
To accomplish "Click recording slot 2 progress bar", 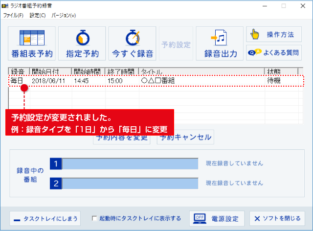I will point(130,183).
